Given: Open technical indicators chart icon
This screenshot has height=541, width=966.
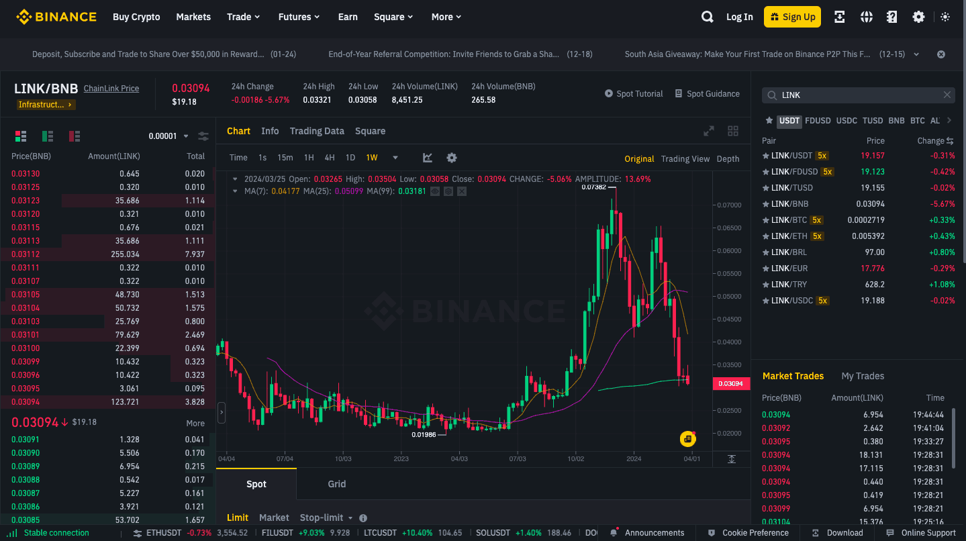Looking at the screenshot, I should [x=428, y=158].
